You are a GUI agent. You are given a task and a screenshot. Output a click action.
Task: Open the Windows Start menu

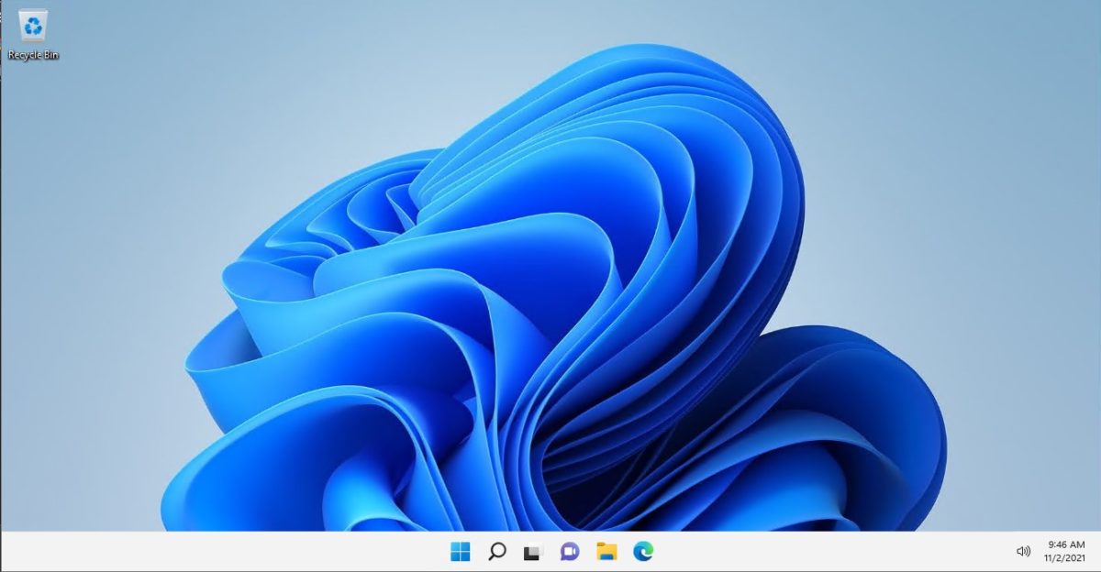(x=461, y=552)
